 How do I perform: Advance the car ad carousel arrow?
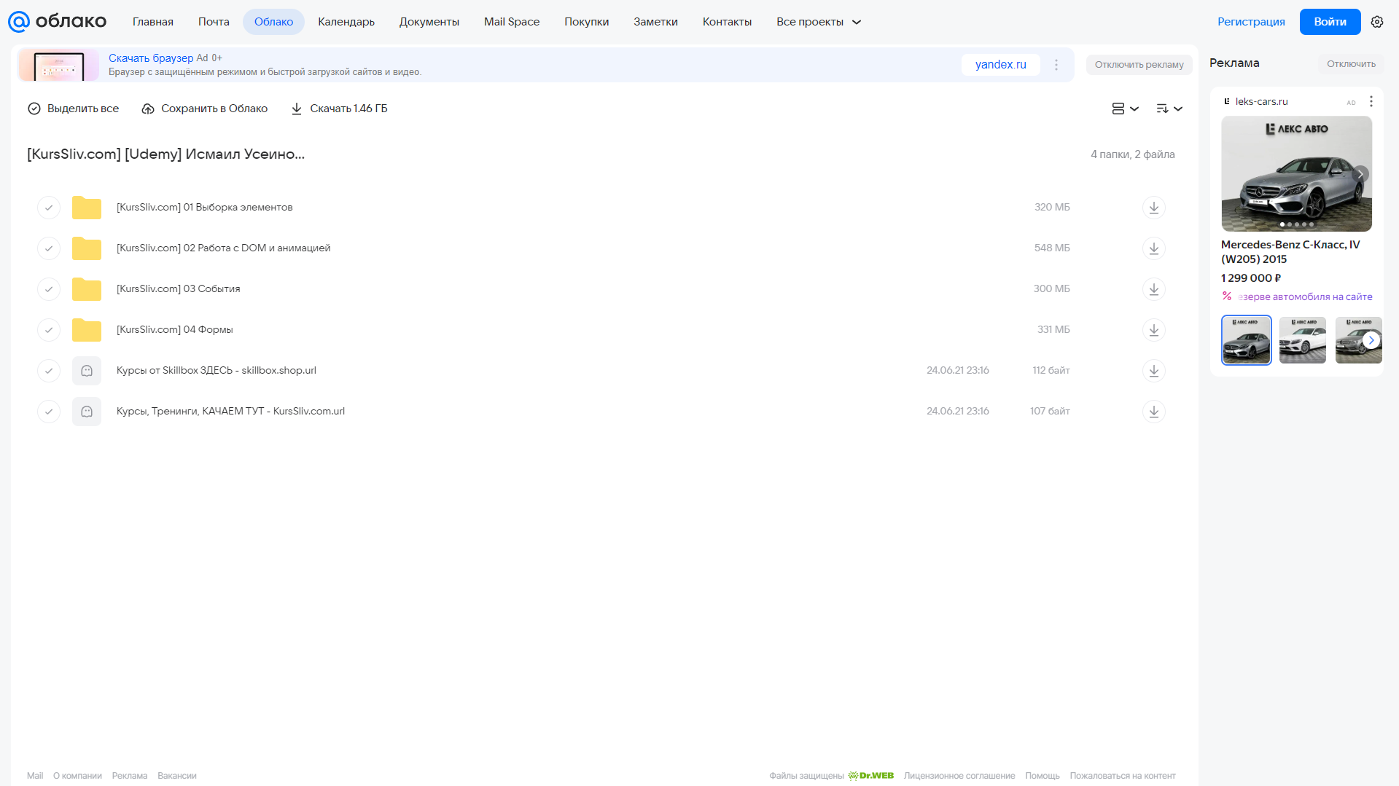point(1371,340)
